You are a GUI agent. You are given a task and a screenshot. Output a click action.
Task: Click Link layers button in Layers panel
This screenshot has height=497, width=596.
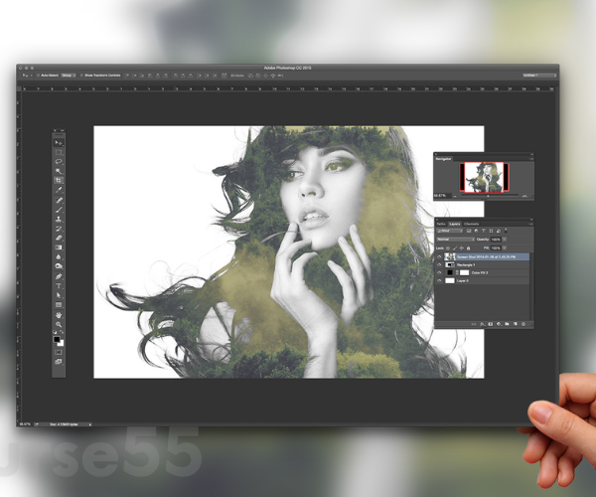coord(474,324)
